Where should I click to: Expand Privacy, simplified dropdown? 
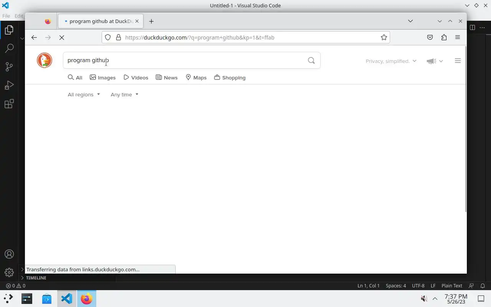pyautogui.click(x=391, y=61)
